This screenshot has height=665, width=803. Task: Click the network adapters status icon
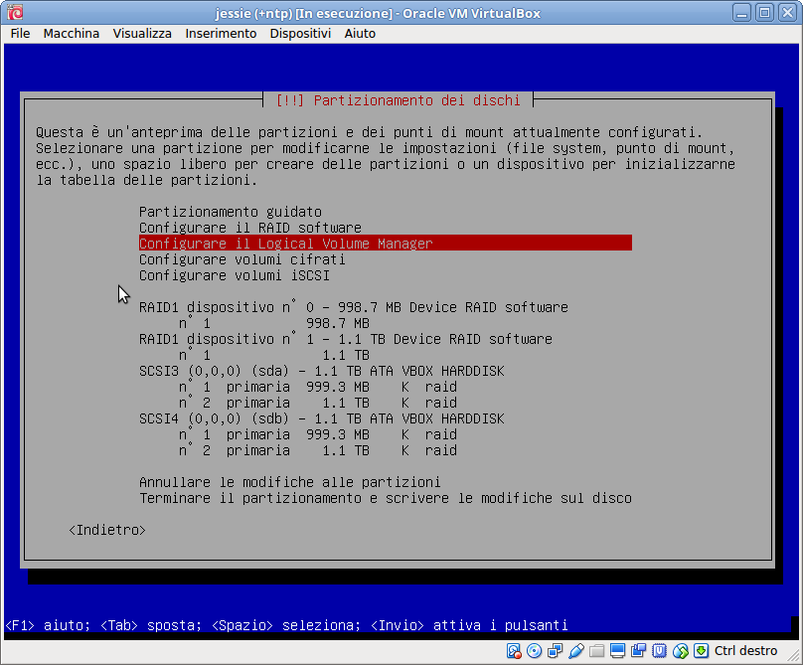(x=556, y=651)
